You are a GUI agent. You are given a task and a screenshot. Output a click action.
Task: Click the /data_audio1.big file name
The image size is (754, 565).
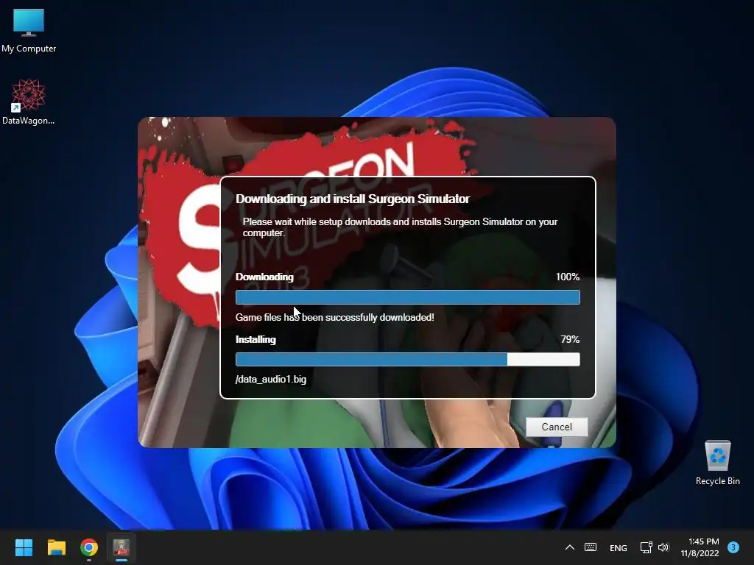271,379
